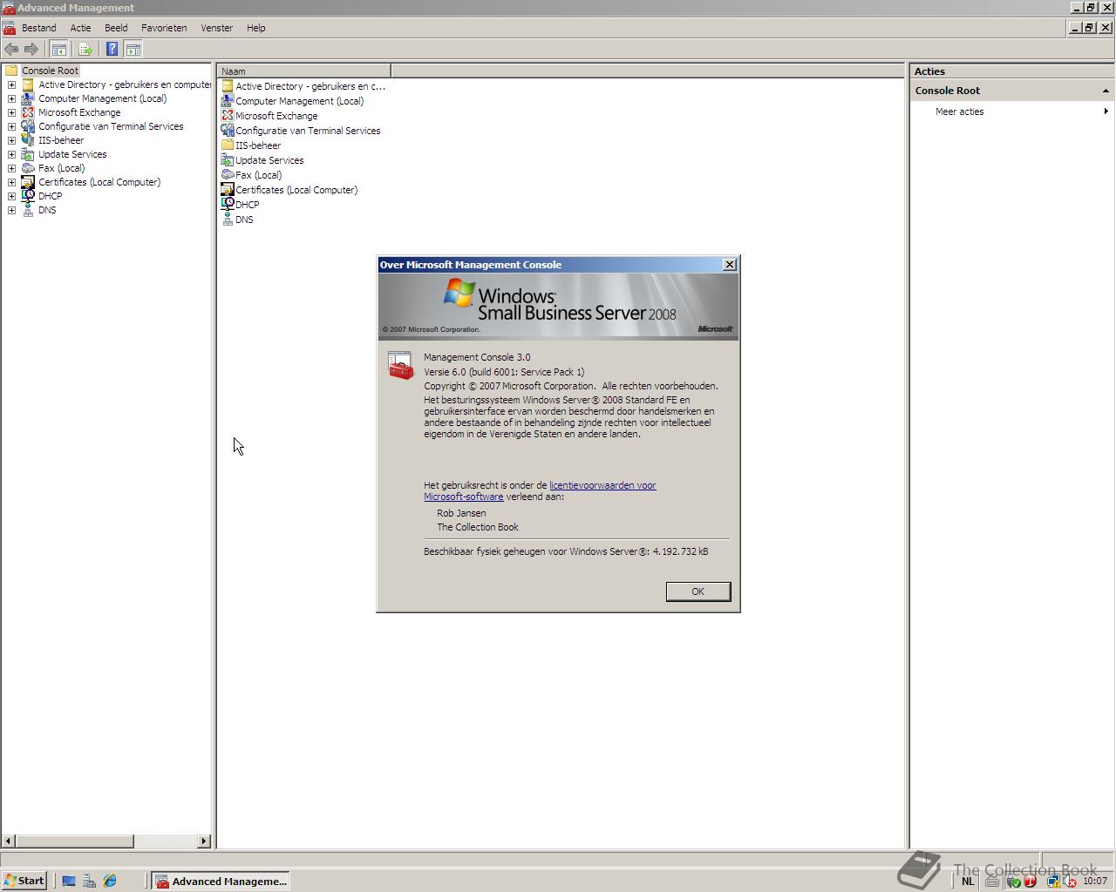Select the DNS icon in the console tree
Image resolution: width=1116 pixels, height=892 pixels.
[x=28, y=210]
